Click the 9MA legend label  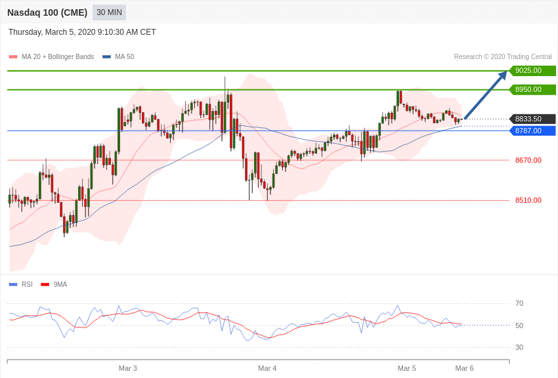click(x=60, y=284)
